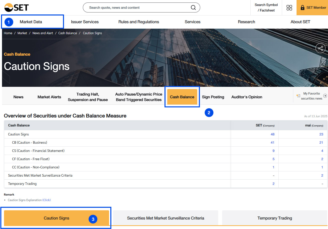Click SET count 48 for Caution Signs
Viewport: 328px width, 229px height.
click(273, 134)
